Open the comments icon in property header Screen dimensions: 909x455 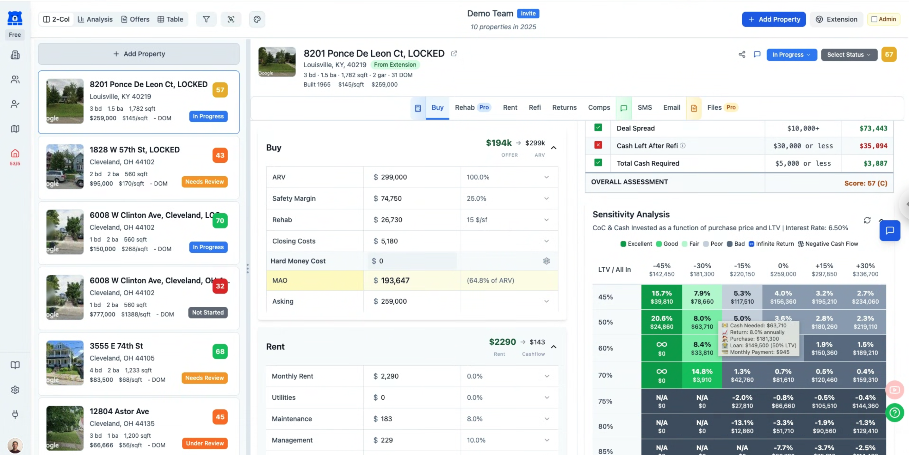click(757, 54)
